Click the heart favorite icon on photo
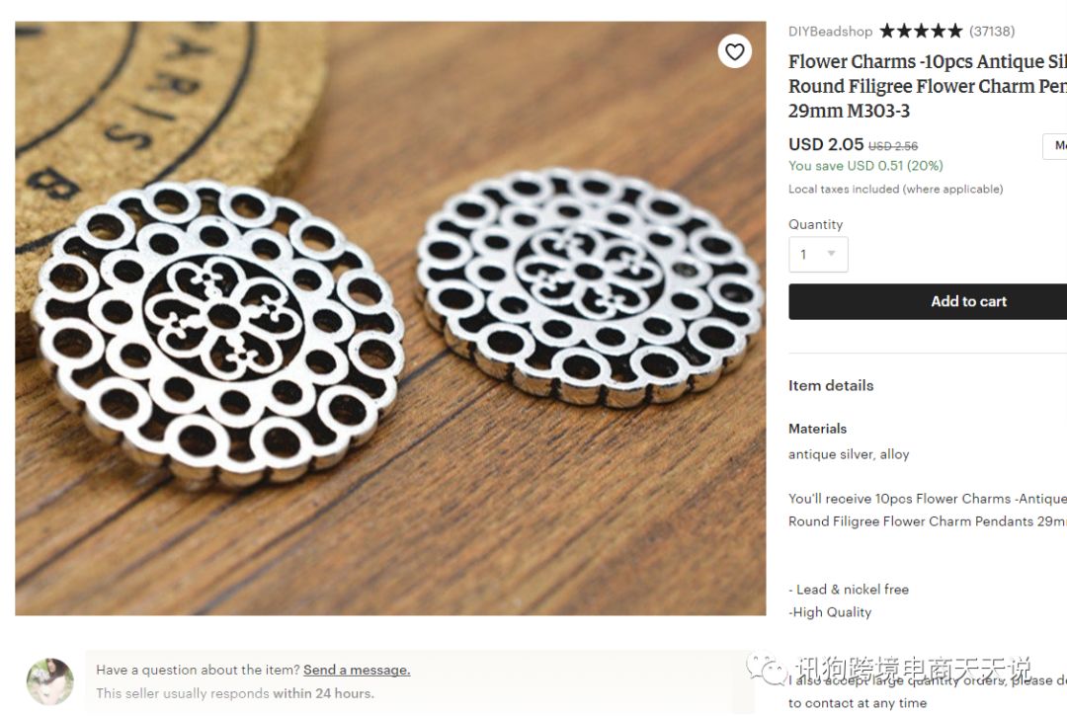This screenshot has height=716, width=1067. (734, 51)
